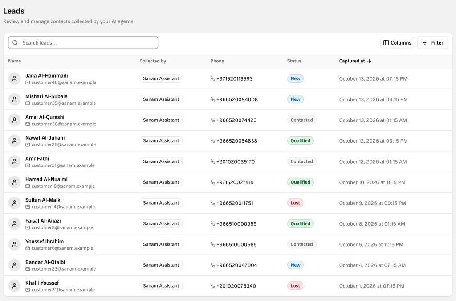The image size is (456, 301).
Task: Focus the Search leads input field
Action: [x=83, y=43]
